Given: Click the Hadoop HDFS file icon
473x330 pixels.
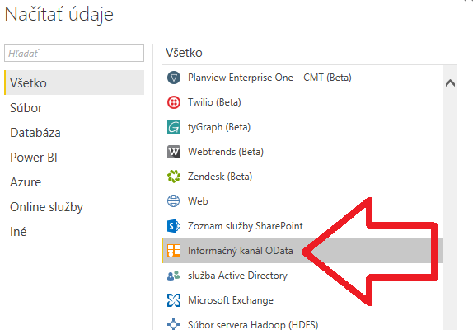Looking at the screenshot, I should pos(174,324).
